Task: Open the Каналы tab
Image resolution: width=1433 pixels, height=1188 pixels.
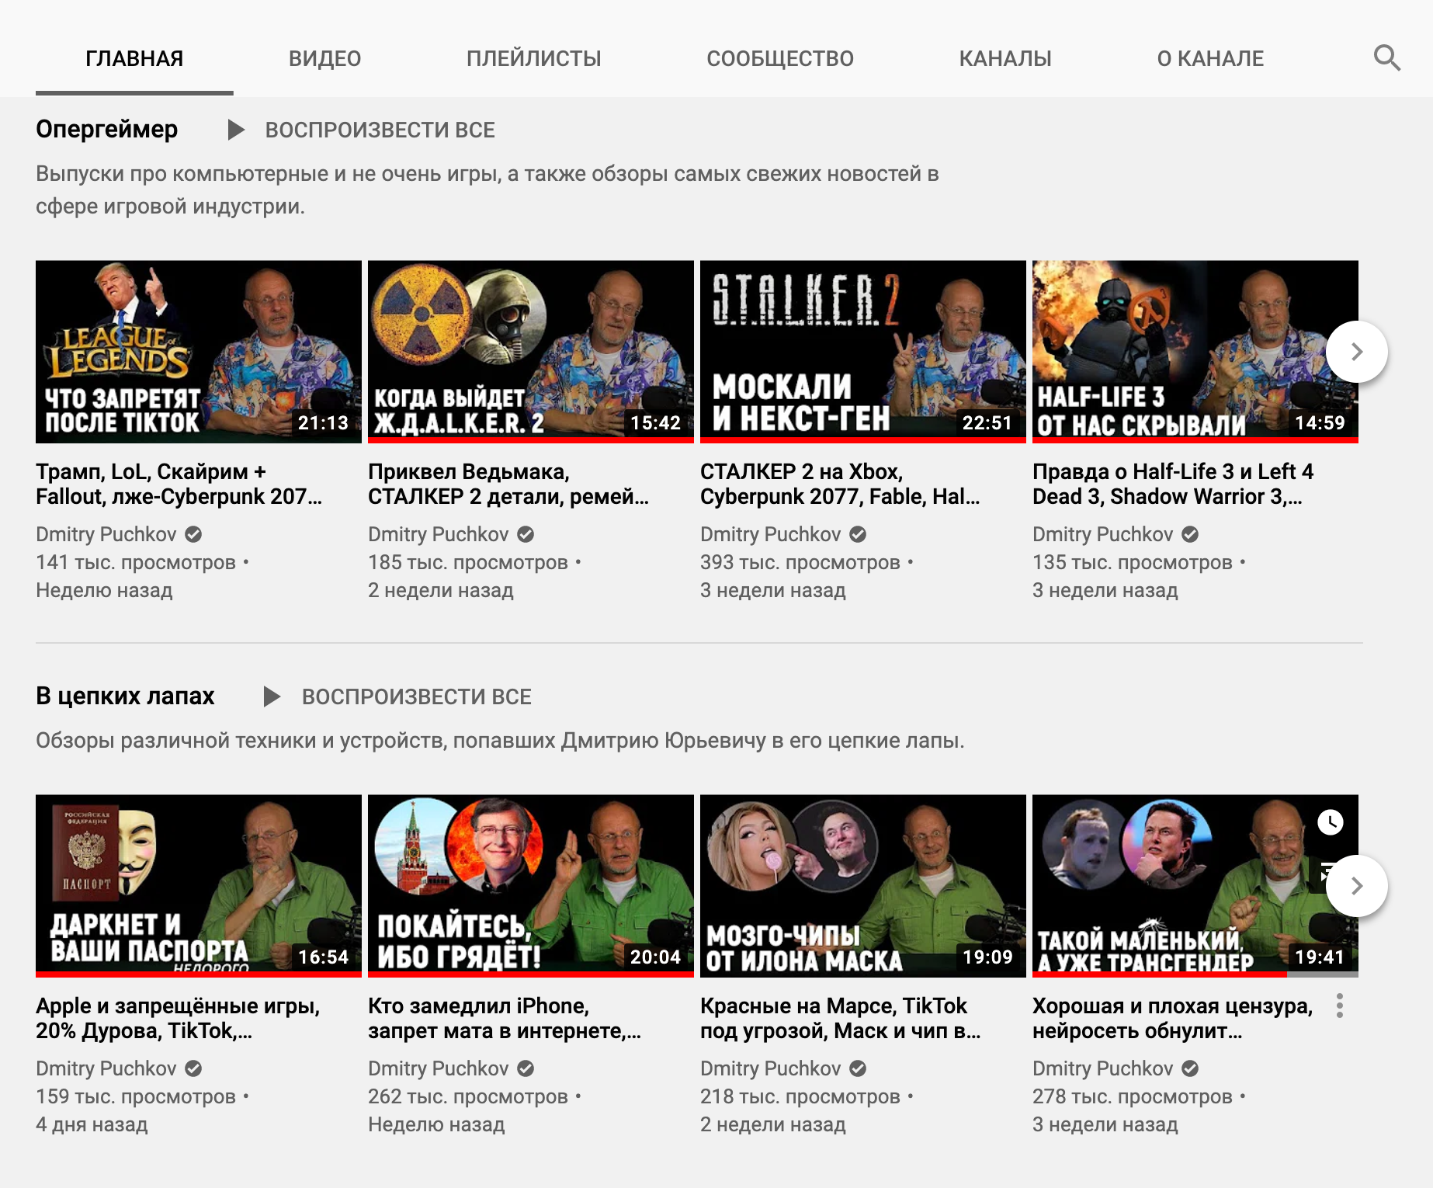Action: tap(1005, 58)
